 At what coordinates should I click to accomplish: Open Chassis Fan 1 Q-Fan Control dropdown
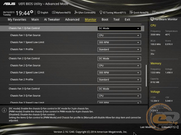[119, 28]
